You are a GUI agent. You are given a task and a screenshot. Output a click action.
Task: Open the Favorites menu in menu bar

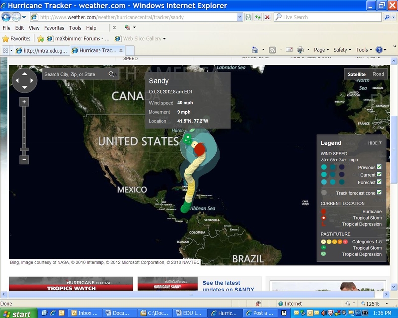[54, 28]
